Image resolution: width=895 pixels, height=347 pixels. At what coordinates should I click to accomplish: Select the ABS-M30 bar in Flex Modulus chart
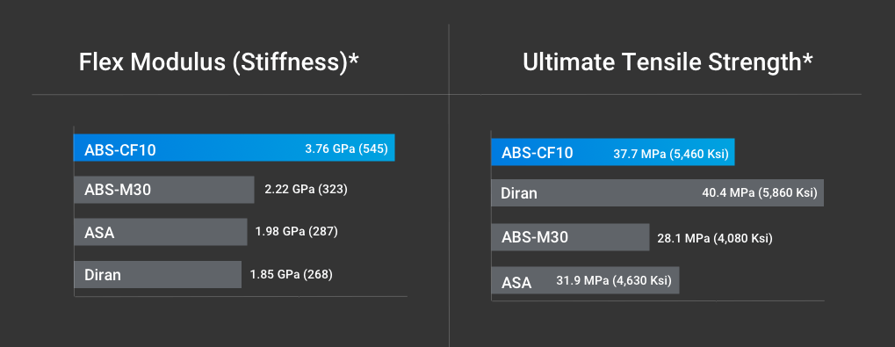164,190
